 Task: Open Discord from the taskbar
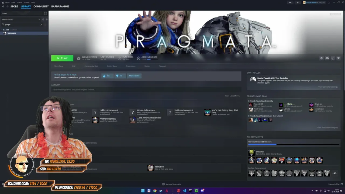click(x=202, y=191)
